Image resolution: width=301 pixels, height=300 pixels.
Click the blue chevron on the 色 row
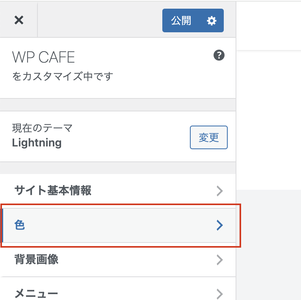(219, 225)
